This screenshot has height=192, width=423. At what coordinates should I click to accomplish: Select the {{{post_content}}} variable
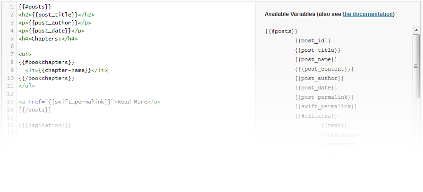pos(324,69)
